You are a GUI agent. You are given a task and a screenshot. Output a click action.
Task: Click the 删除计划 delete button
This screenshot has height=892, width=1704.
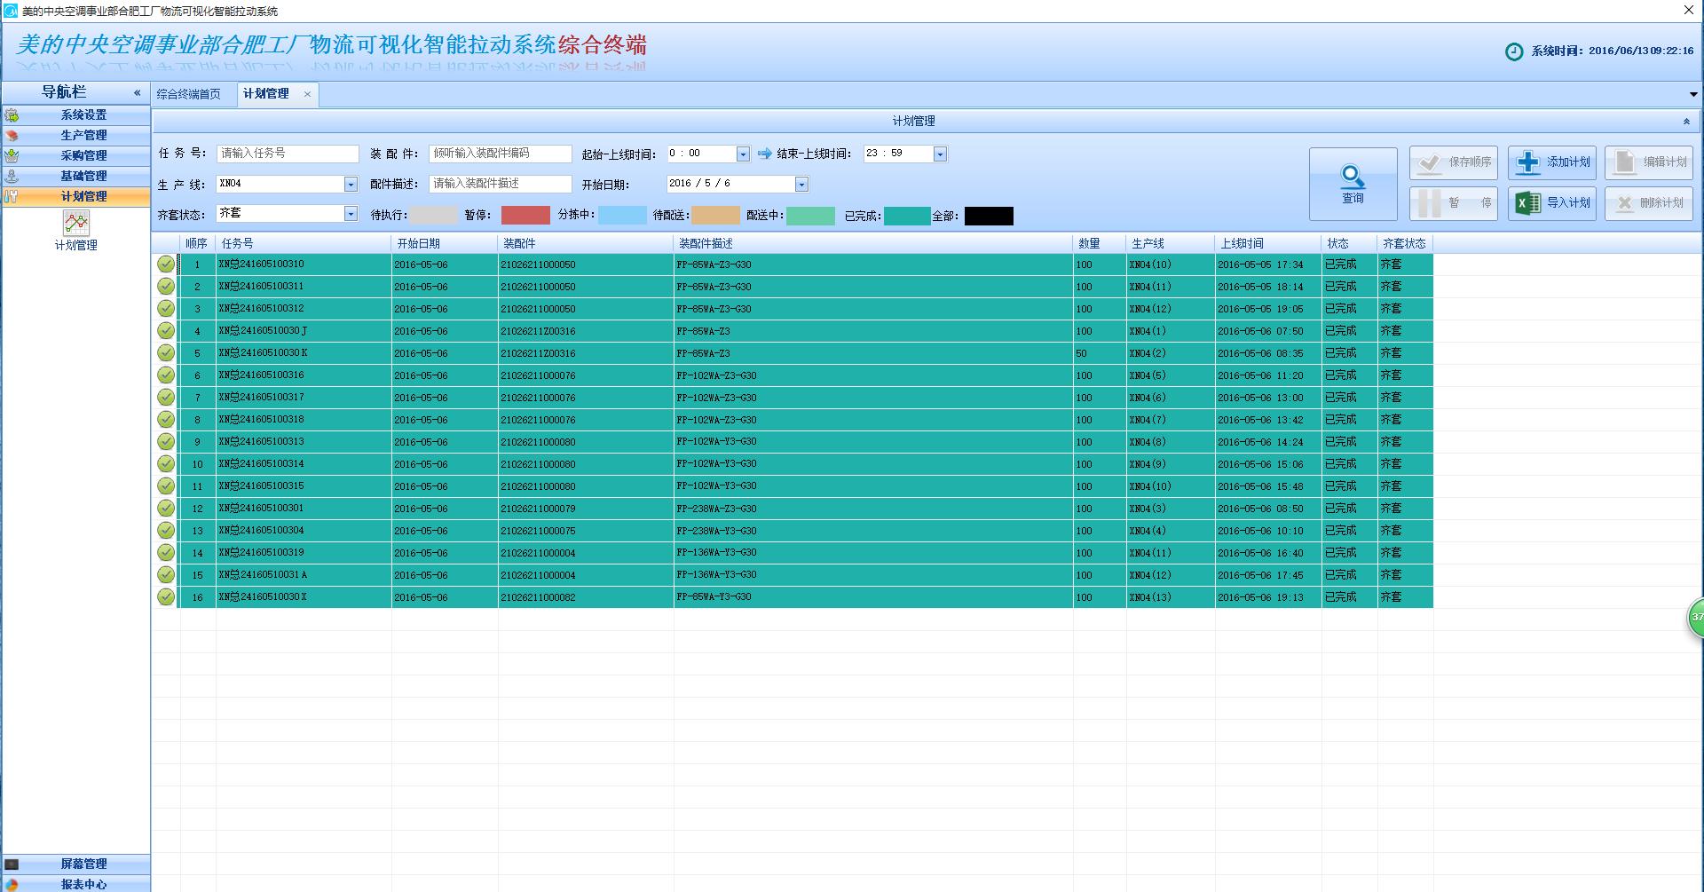[1649, 203]
